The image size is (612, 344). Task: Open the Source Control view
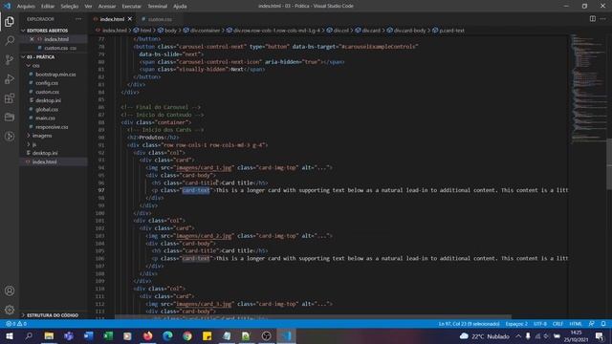point(10,59)
